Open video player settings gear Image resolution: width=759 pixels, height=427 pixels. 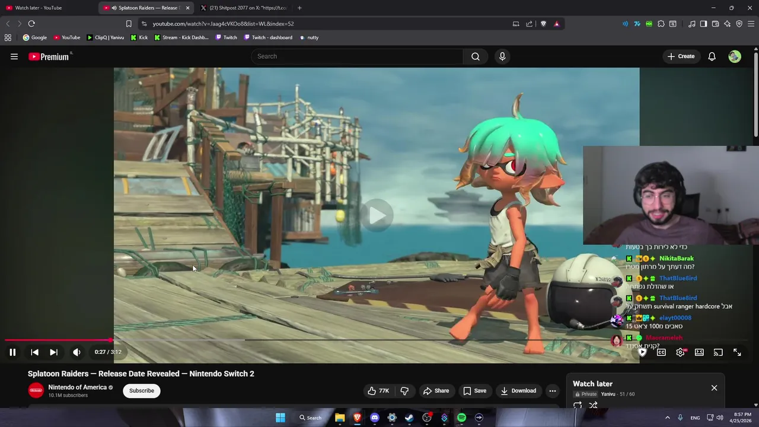coord(680,352)
